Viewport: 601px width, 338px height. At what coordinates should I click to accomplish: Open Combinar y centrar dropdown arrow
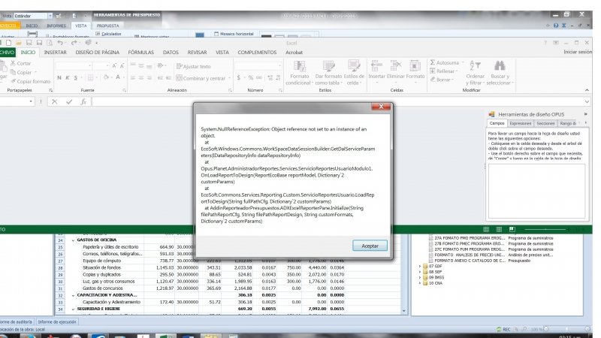coord(228,78)
